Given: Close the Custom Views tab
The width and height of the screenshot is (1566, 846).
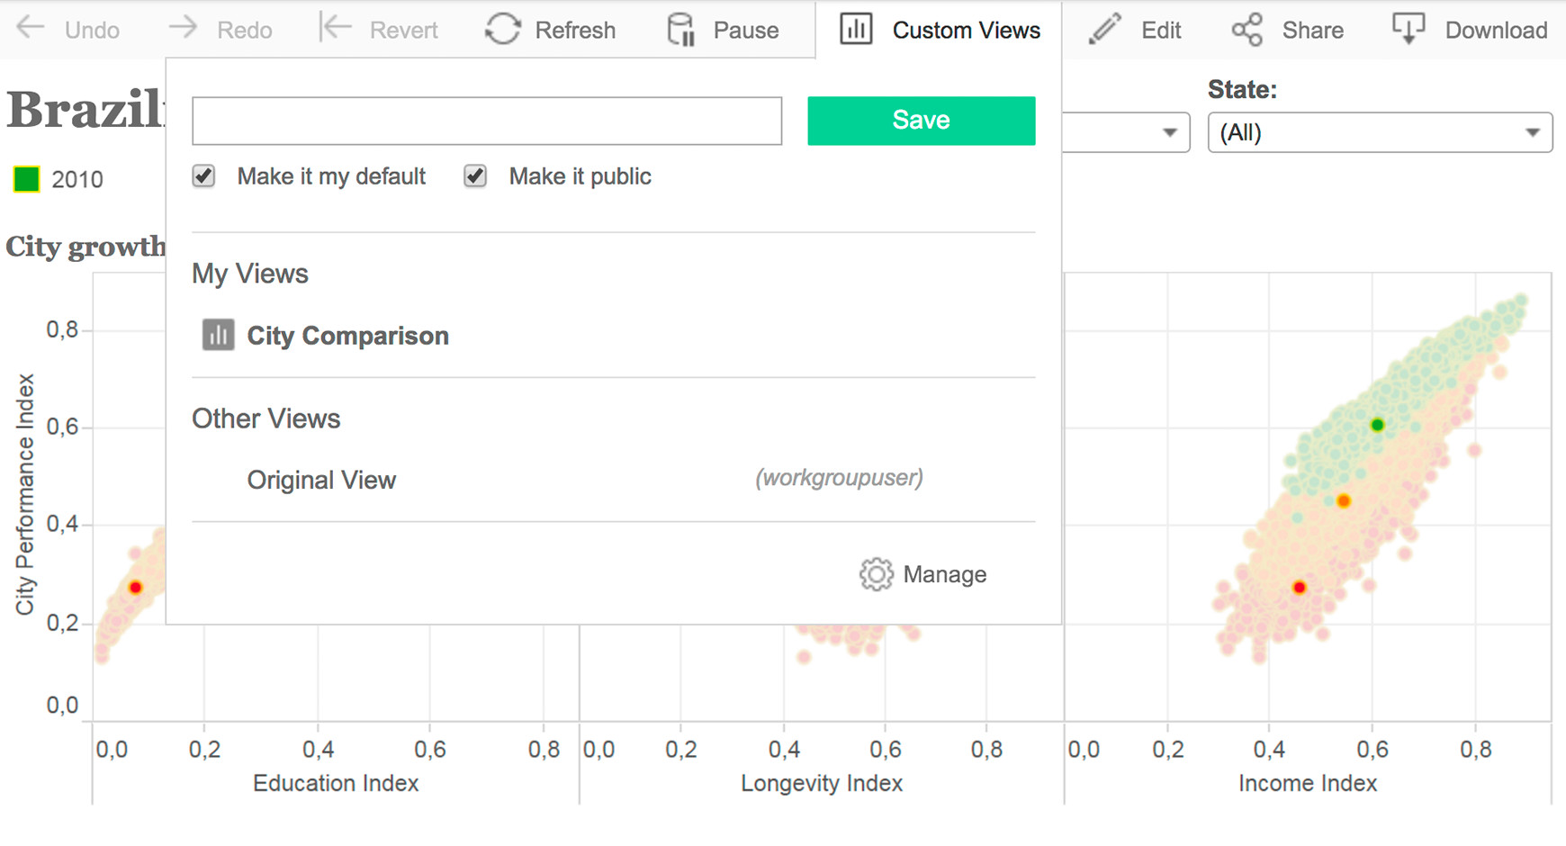Looking at the screenshot, I should (939, 30).
